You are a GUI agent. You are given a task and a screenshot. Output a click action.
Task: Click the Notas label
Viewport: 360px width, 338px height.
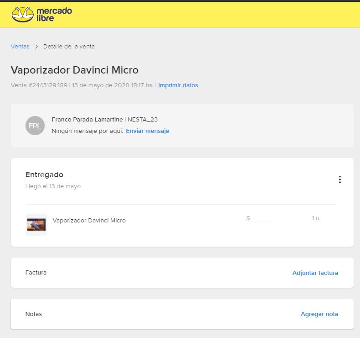point(34,314)
